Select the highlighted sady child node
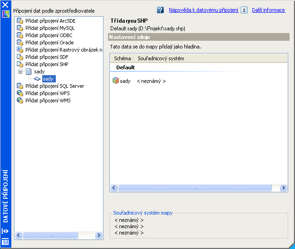Screen dimensions: 295x249 click(48, 79)
